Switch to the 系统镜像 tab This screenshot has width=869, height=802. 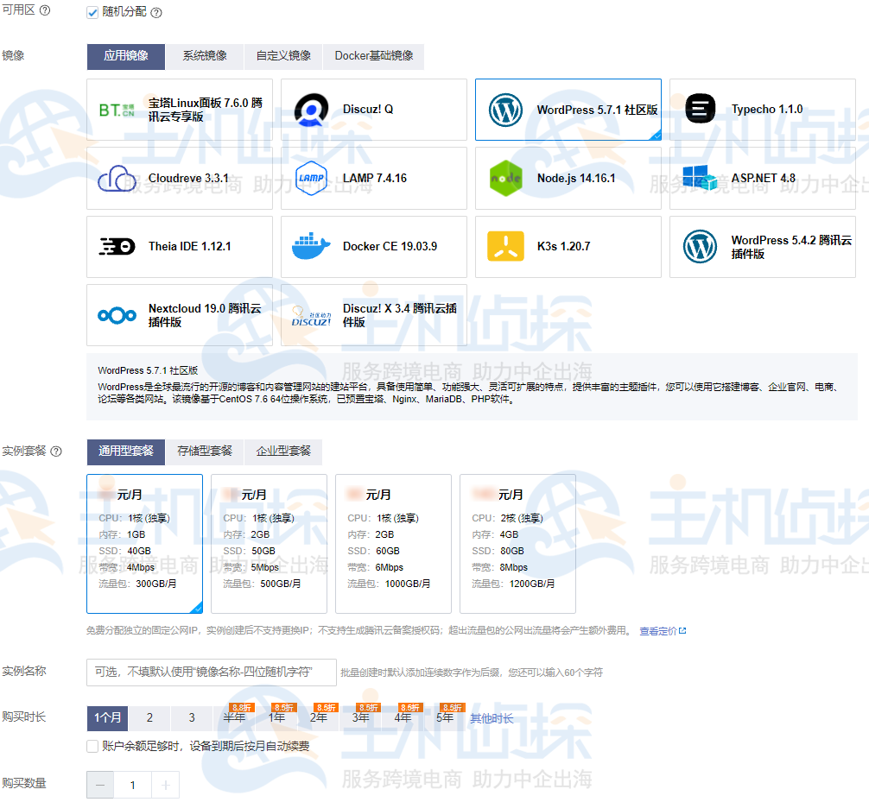click(204, 57)
